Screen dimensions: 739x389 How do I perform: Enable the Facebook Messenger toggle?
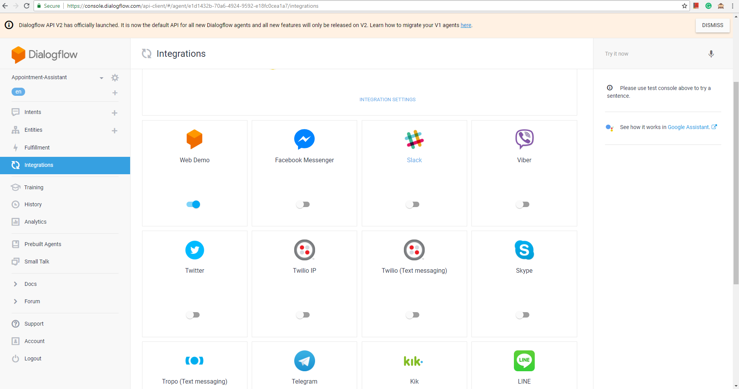(x=303, y=204)
